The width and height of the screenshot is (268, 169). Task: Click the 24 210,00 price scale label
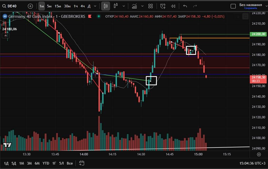point(259,24)
